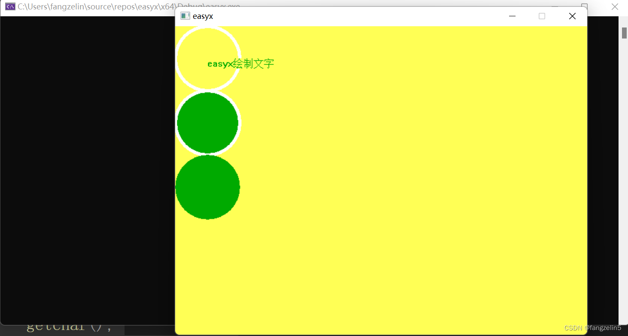Click the green text 'easyx绘制文字'
This screenshot has width=628, height=336.
pyautogui.click(x=241, y=64)
